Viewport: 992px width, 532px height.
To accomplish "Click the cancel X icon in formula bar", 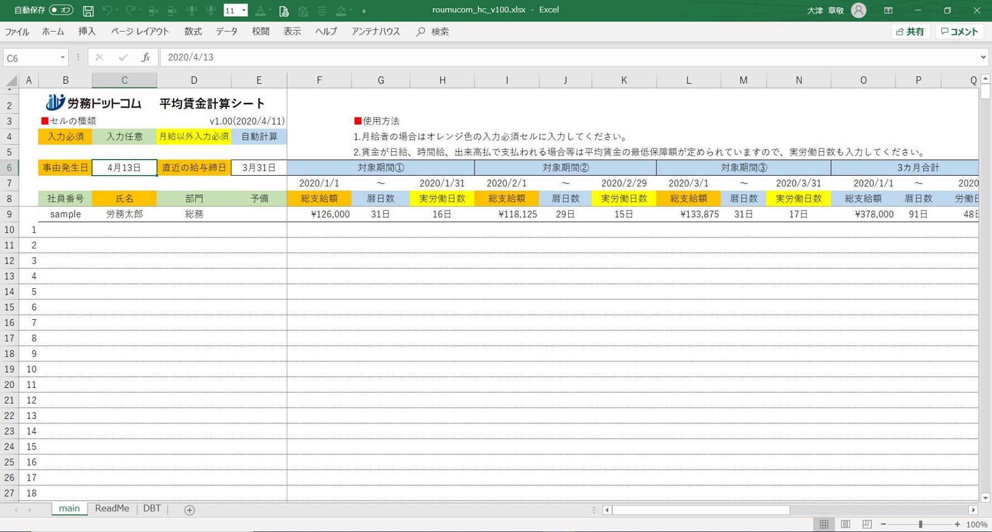I will [99, 57].
